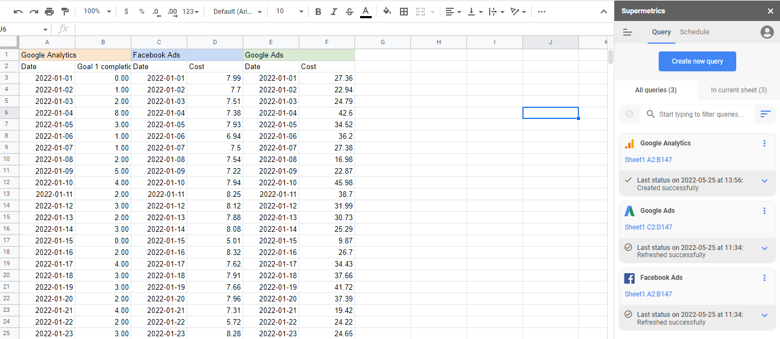
Task: Open the zoom 100% dropdown
Action: 97,12
